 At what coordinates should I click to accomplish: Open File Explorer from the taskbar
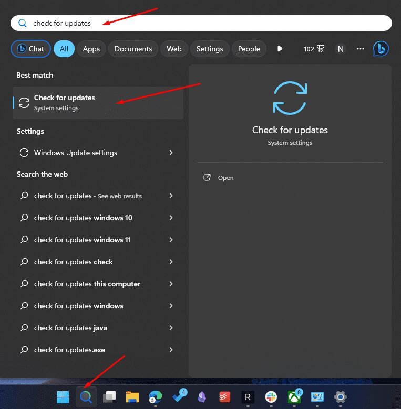click(x=132, y=397)
